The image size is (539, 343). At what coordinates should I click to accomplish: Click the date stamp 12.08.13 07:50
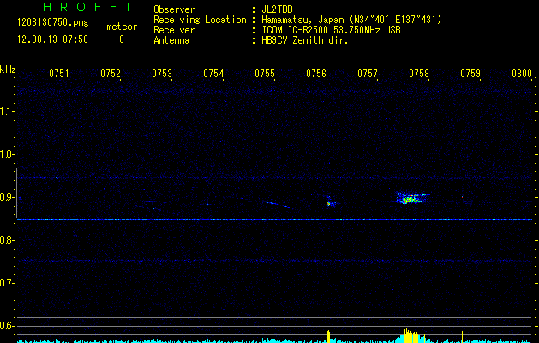coord(51,39)
